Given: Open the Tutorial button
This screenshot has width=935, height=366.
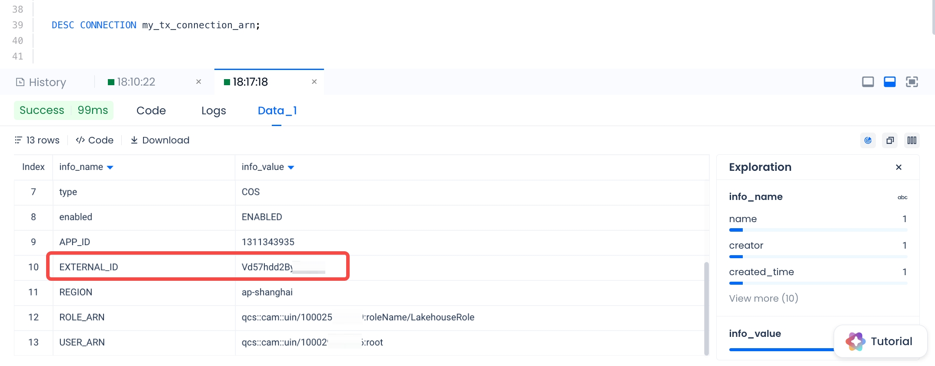Looking at the screenshot, I should click(x=880, y=341).
